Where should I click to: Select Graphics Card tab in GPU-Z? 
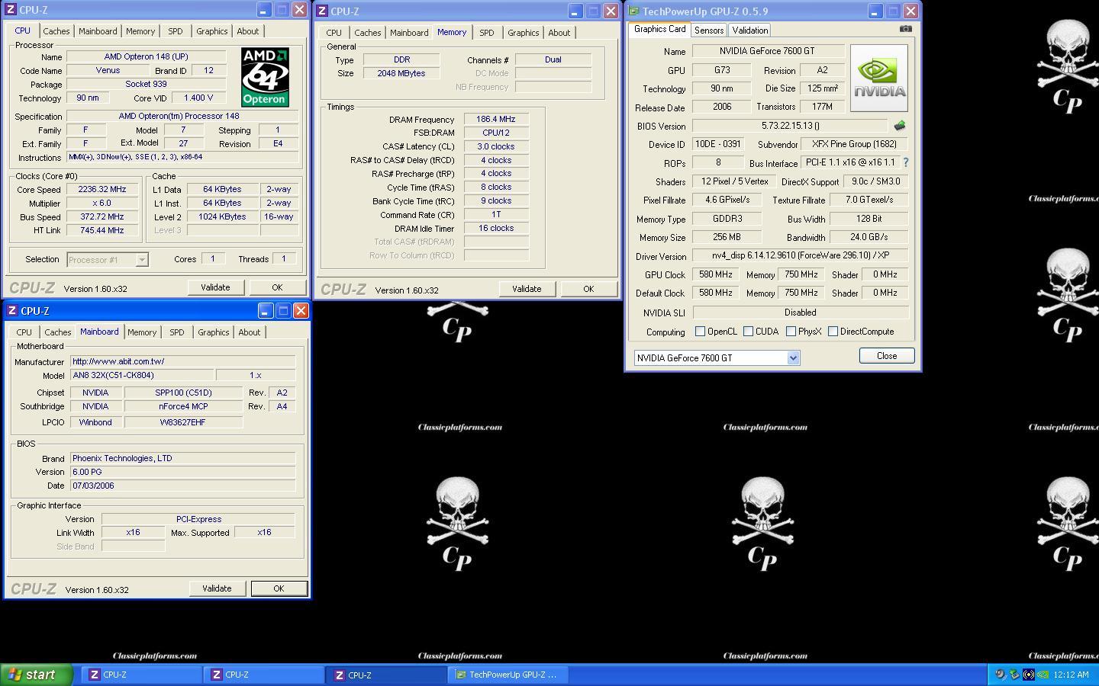(659, 29)
